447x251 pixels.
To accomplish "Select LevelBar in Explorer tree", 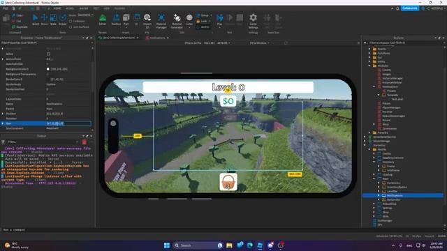I will coord(392,191).
